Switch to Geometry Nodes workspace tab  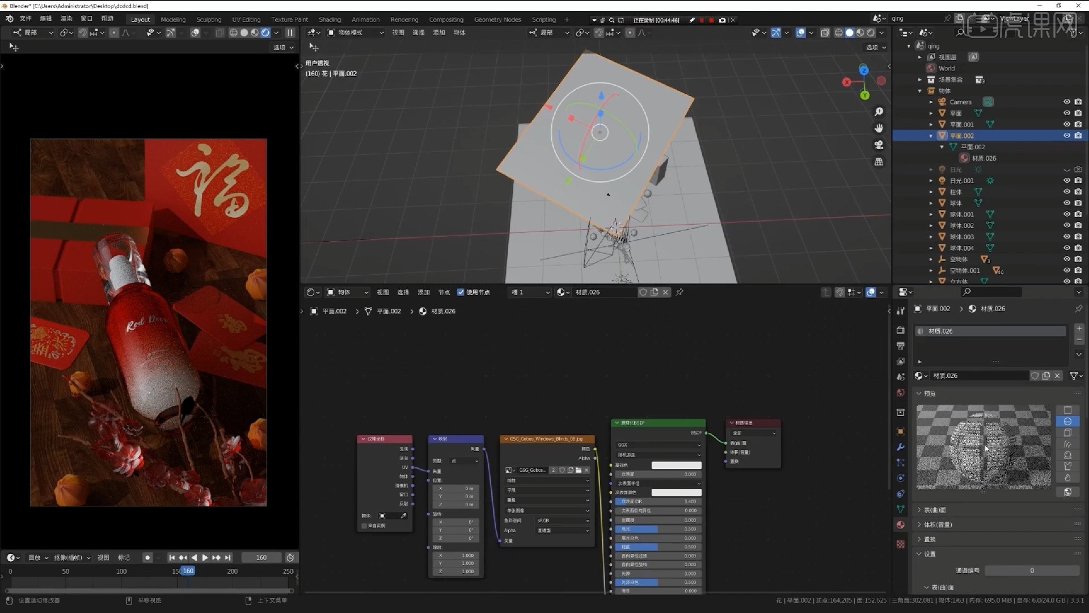click(x=497, y=19)
